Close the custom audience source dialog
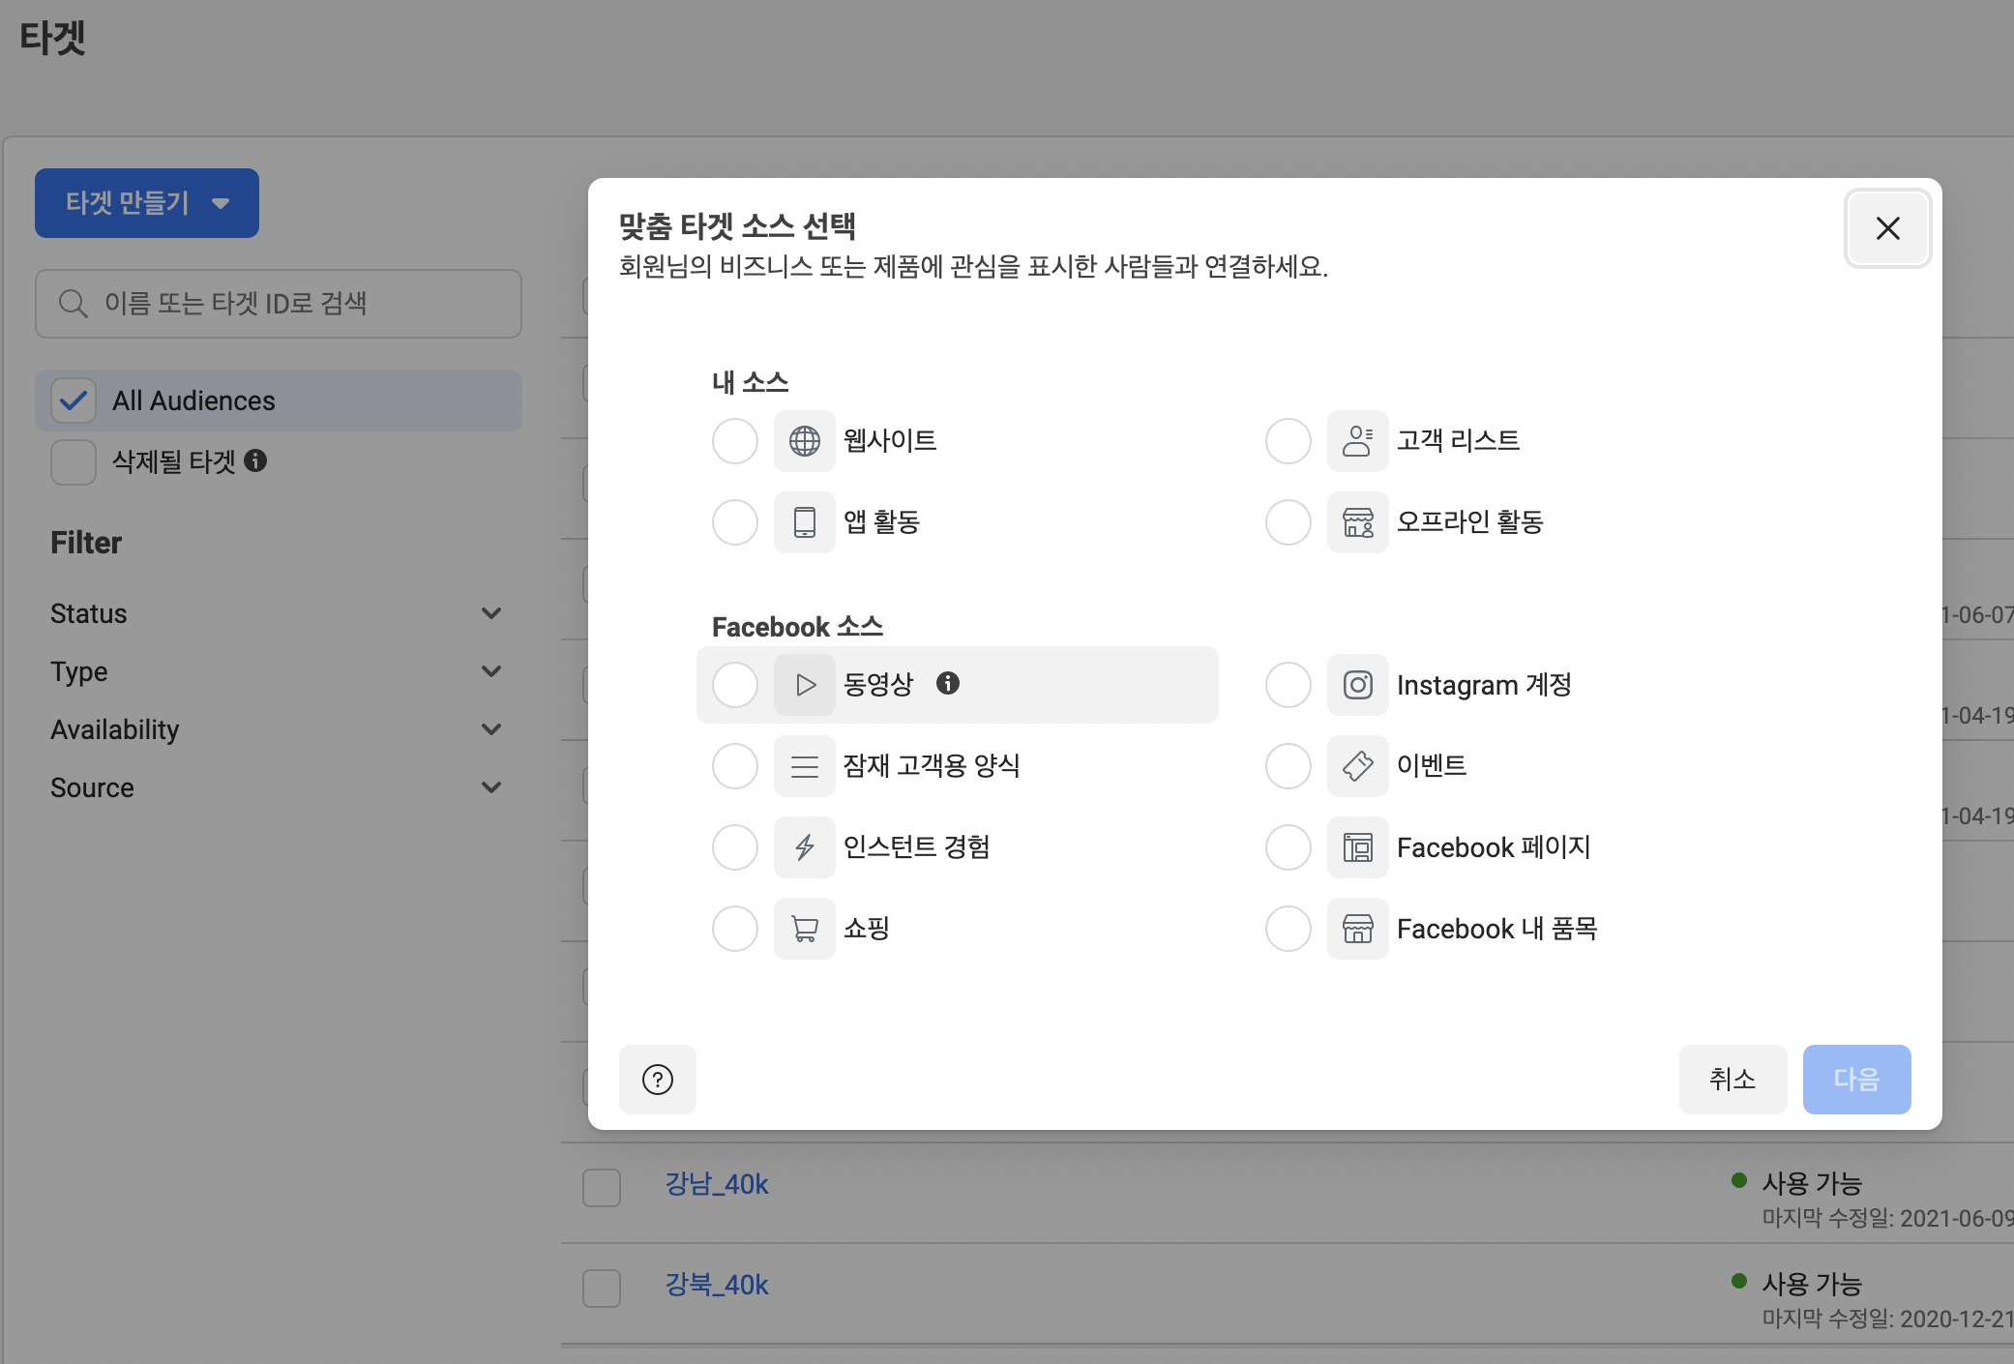 (1887, 228)
